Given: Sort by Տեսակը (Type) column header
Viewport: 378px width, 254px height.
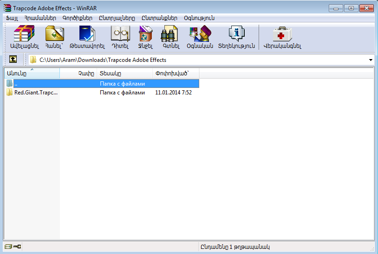Looking at the screenshot, I should point(124,73).
